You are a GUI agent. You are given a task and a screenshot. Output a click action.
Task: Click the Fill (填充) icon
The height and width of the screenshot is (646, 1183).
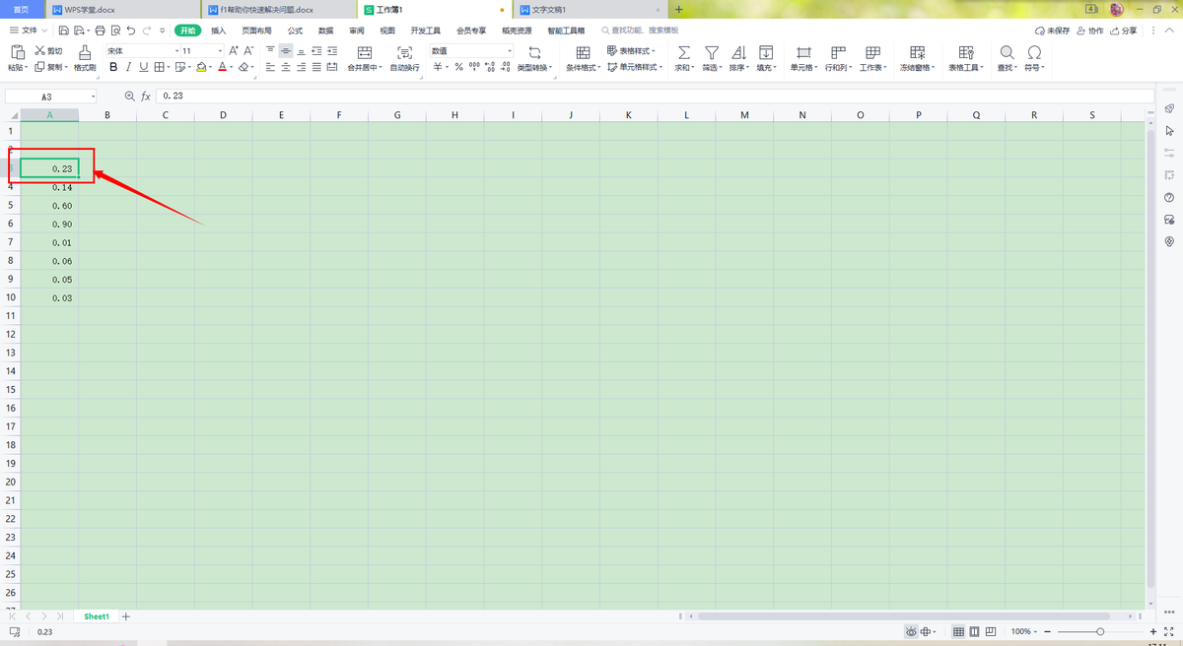click(x=765, y=52)
